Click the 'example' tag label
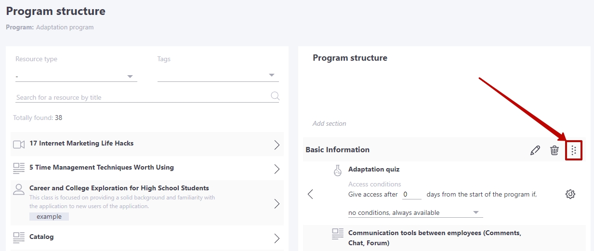This screenshot has height=251, width=594. tap(49, 217)
